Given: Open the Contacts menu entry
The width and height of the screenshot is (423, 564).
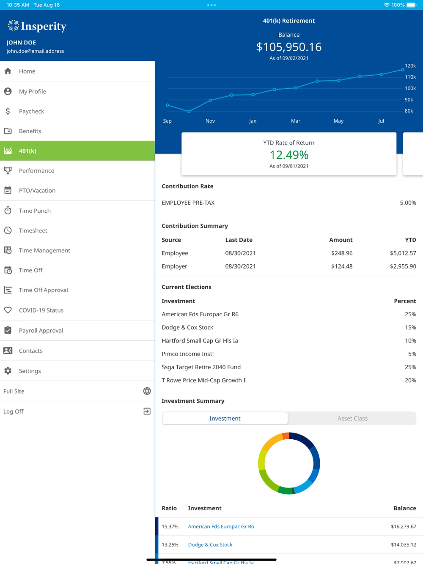Looking at the screenshot, I should 77,350.
